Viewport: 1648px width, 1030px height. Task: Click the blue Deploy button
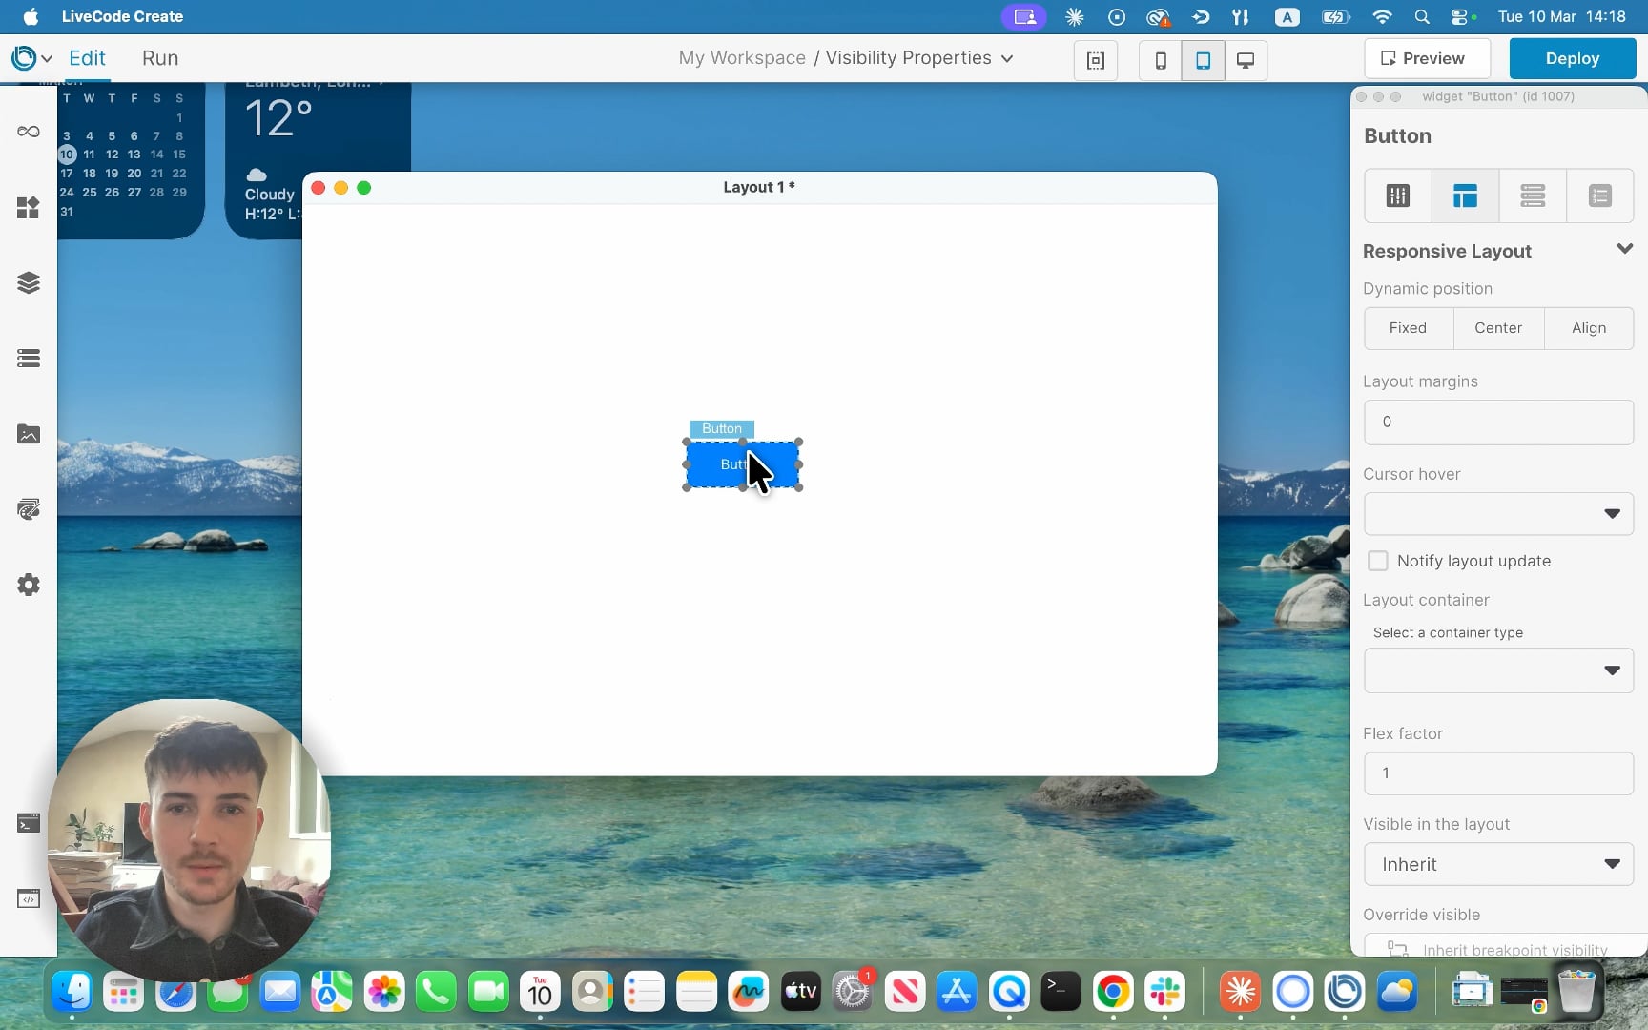click(x=1572, y=58)
